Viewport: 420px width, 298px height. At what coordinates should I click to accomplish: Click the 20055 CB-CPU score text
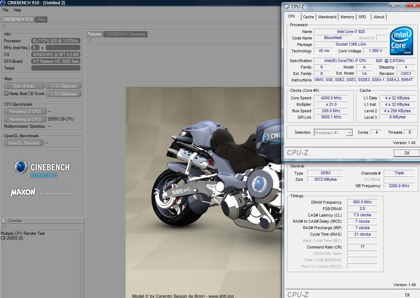pyautogui.click(x=61, y=119)
